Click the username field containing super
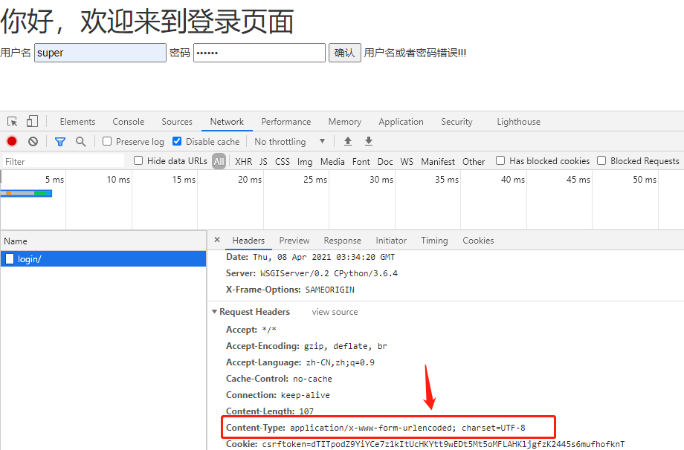684x450 pixels. (100, 53)
